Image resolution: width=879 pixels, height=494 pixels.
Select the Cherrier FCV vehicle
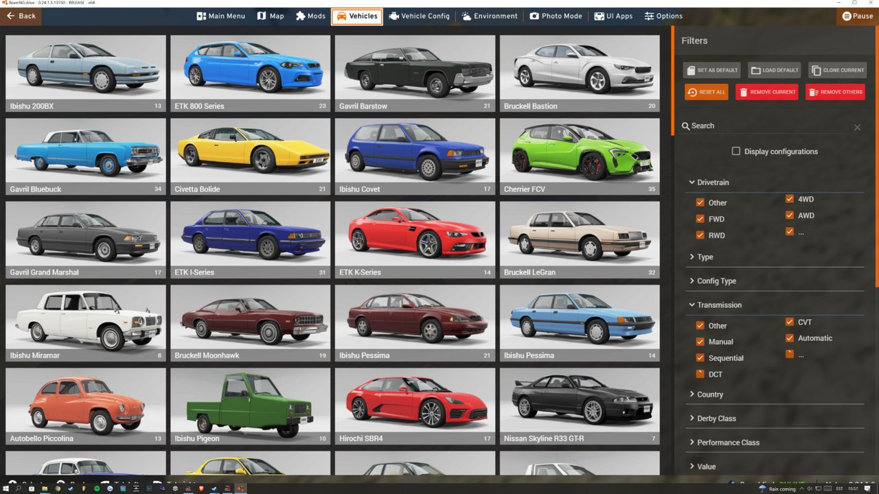tap(580, 156)
